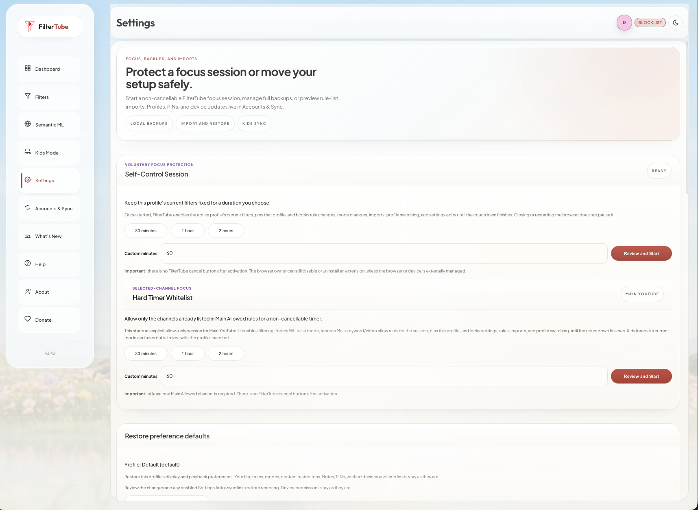The width and height of the screenshot is (698, 510).
Task: Click the Dashboard grid icon
Action: click(x=28, y=68)
